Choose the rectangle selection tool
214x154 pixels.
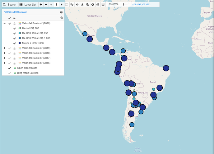(x=67, y=5)
